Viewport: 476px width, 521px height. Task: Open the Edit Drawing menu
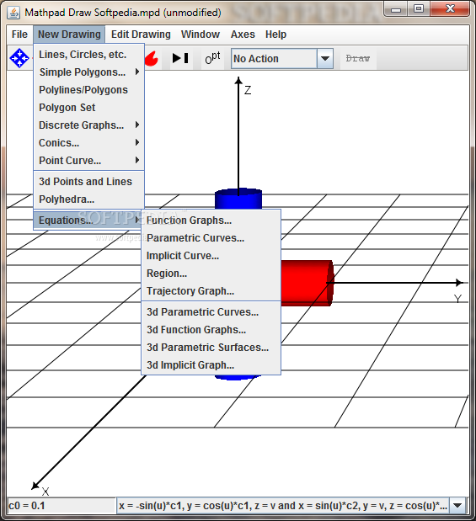pos(141,35)
